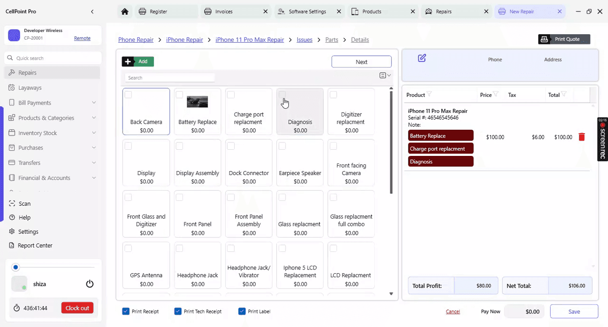The height and width of the screenshot is (327, 608).
Task: Tick the Battery Replace checkbox
Action: (x=180, y=95)
